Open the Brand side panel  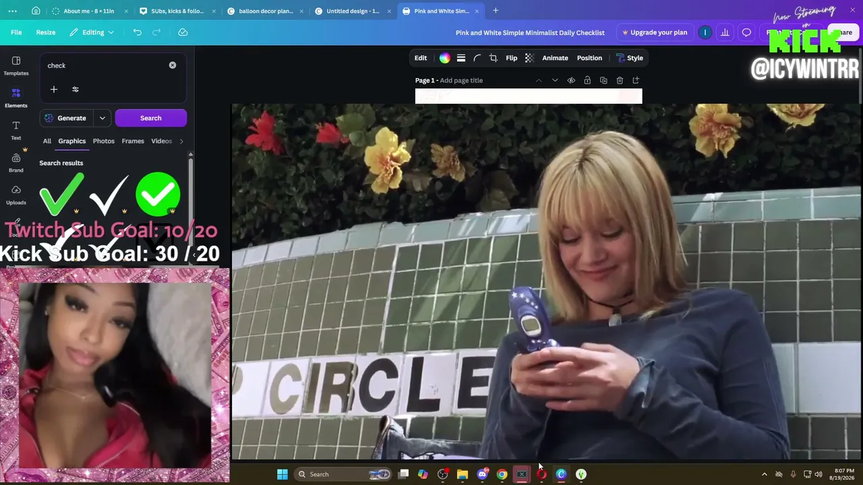[x=16, y=162]
